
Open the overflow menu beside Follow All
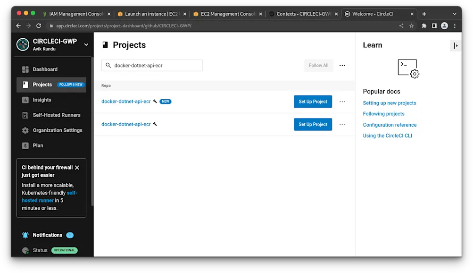click(x=342, y=65)
